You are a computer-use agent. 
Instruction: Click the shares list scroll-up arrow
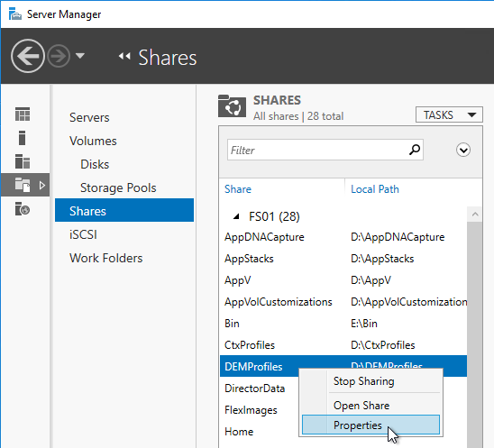click(x=475, y=215)
